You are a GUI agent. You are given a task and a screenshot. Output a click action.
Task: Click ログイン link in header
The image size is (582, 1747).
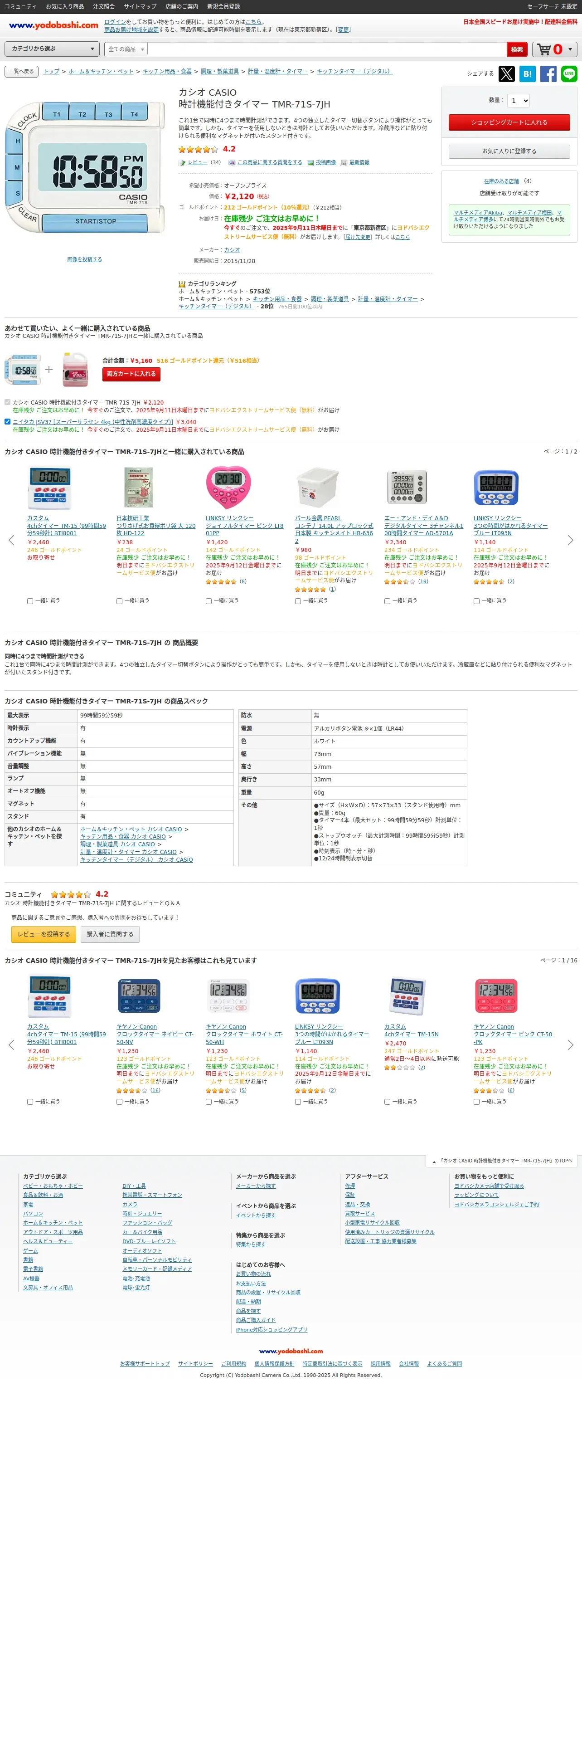(115, 22)
